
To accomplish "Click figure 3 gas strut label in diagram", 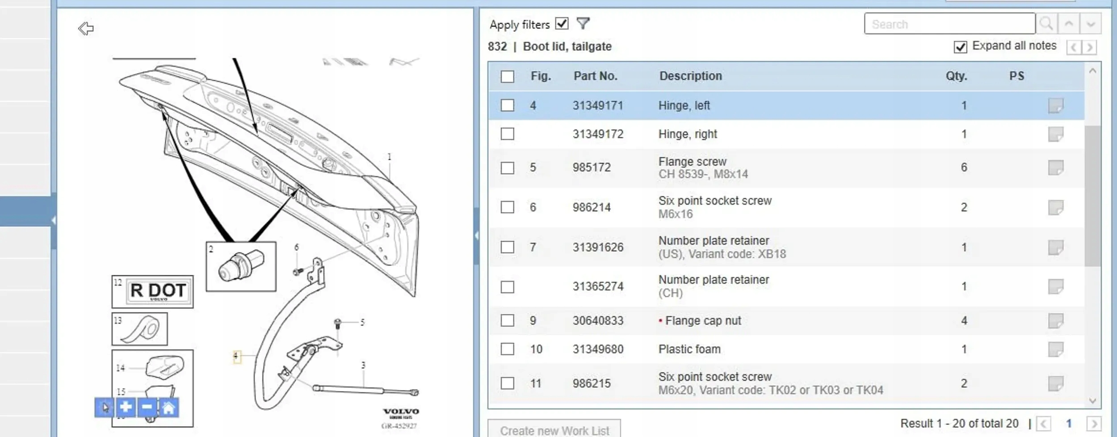I will 363,365.
